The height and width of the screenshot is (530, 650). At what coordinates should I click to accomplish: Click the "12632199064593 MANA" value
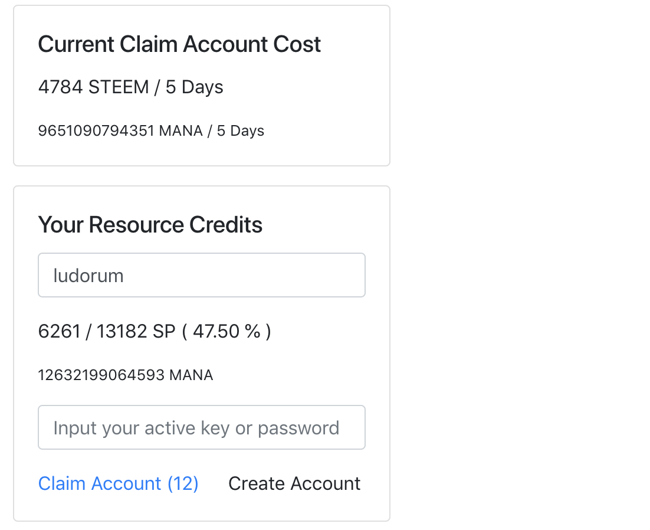click(x=126, y=375)
